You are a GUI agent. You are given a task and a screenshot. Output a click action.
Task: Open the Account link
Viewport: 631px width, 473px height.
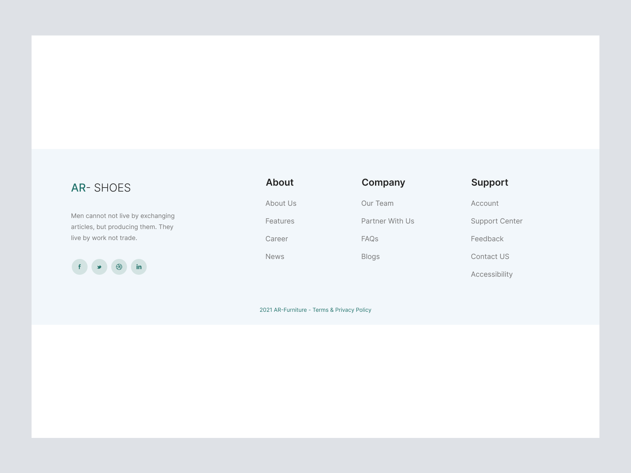pos(484,203)
